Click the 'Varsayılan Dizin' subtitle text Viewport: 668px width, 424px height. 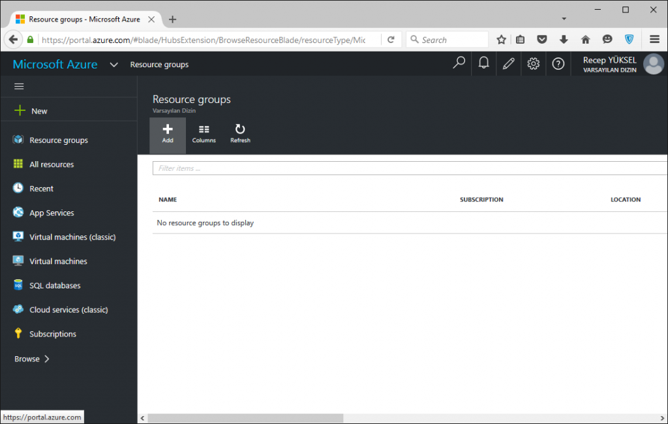[174, 110]
